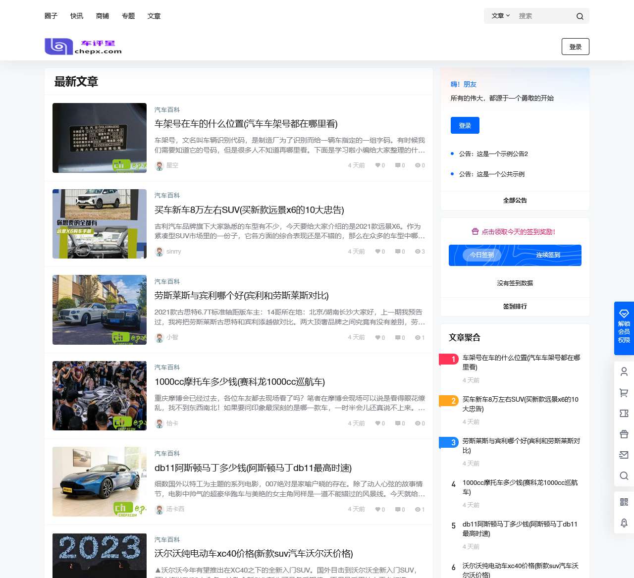
Task: Open announcement 这是一个示例公告2
Action: pos(493,154)
